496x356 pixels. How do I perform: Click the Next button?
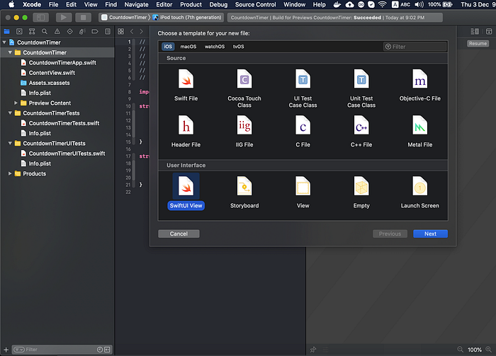pyautogui.click(x=430, y=234)
